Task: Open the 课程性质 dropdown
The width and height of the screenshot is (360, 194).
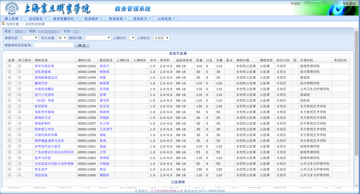Action: click(x=30, y=38)
